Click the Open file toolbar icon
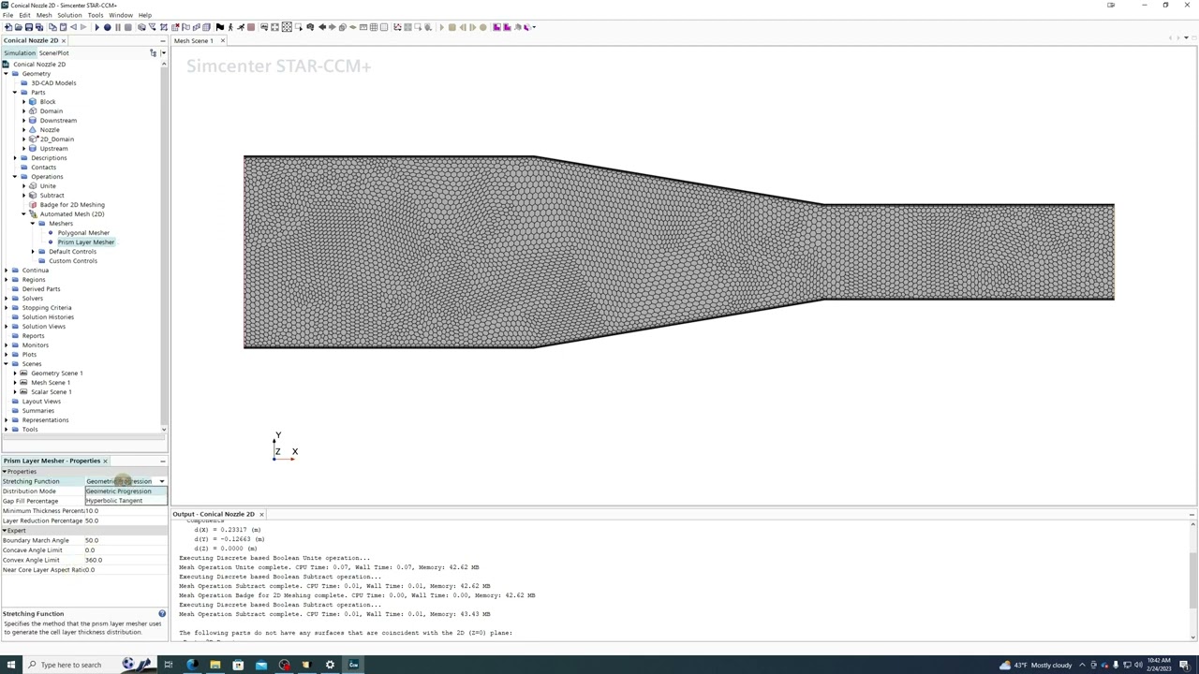Viewport: 1199px width, 674px height. pyautogui.click(x=19, y=27)
